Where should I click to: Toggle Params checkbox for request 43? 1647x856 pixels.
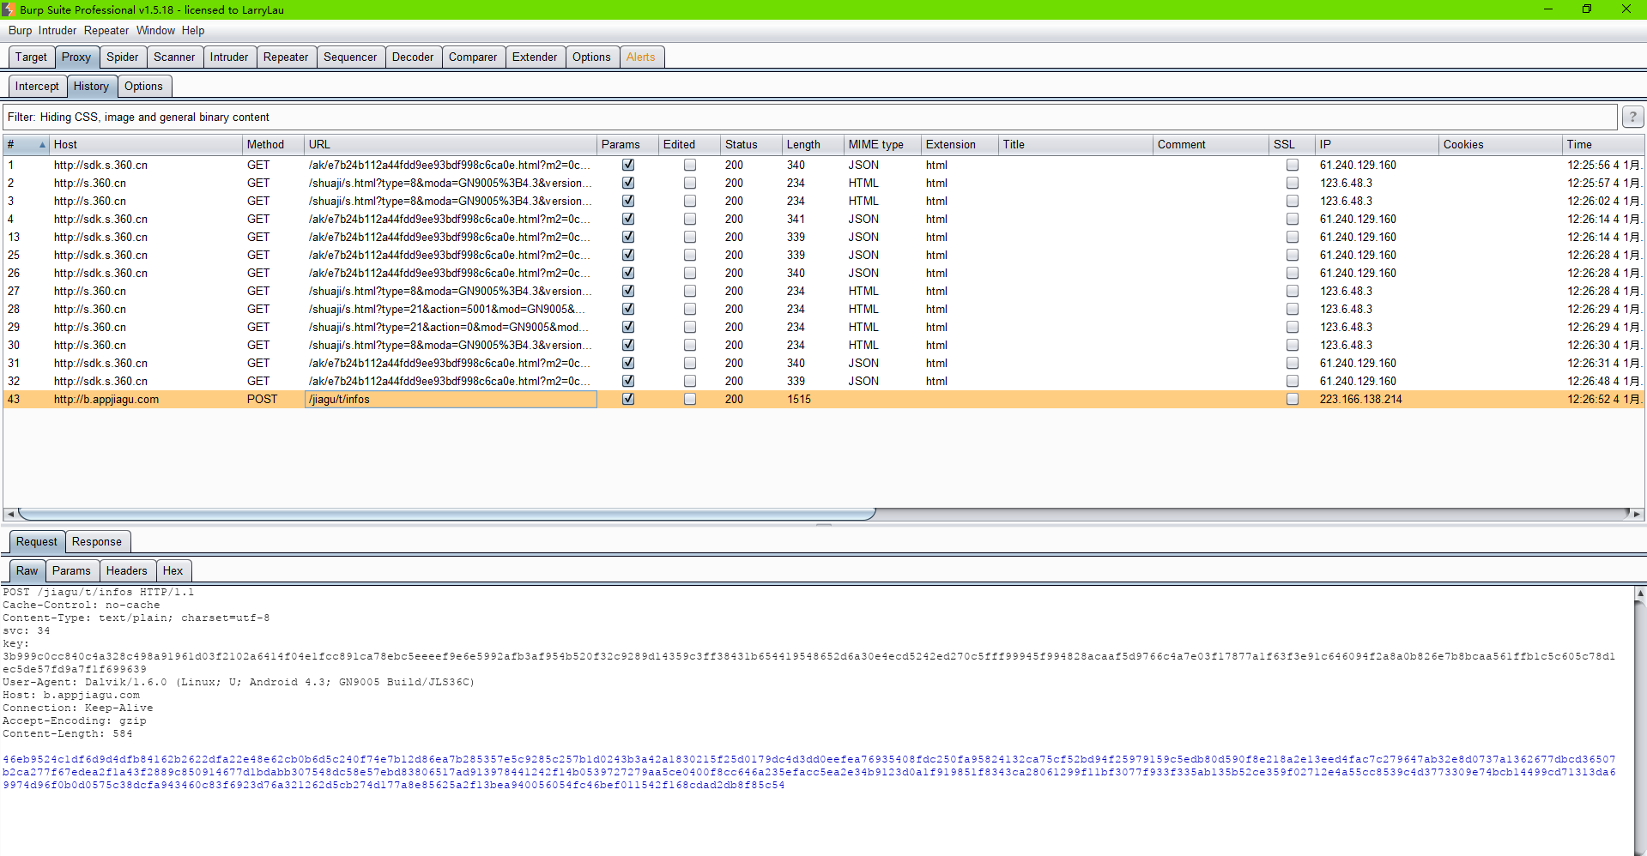pyautogui.click(x=628, y=399)
